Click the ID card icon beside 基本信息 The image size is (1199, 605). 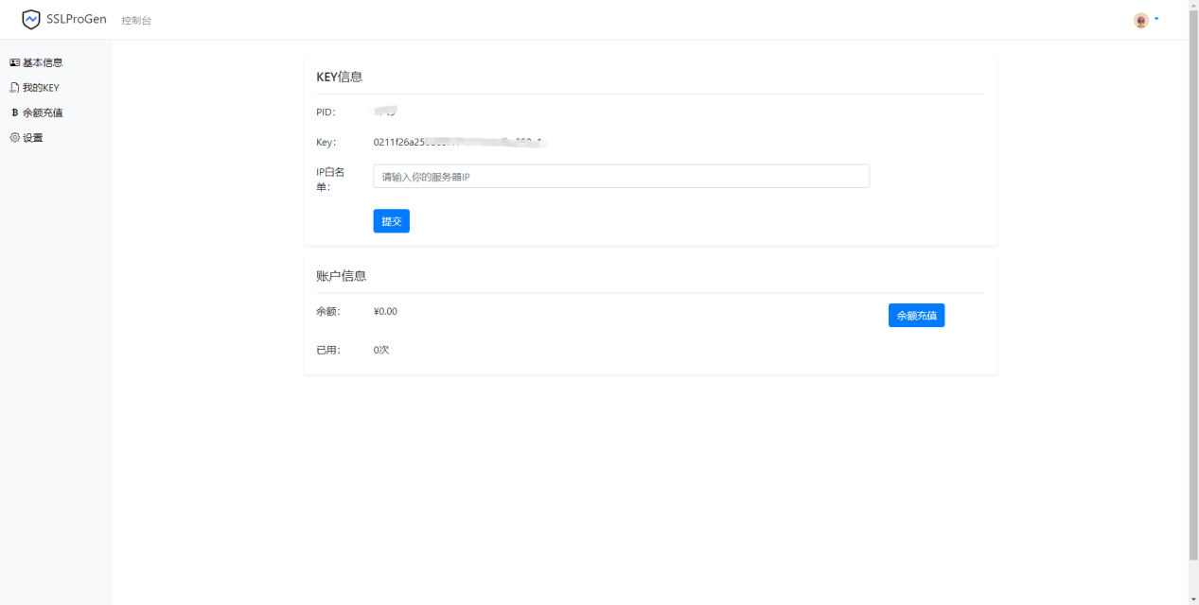[x=13, y=62]
